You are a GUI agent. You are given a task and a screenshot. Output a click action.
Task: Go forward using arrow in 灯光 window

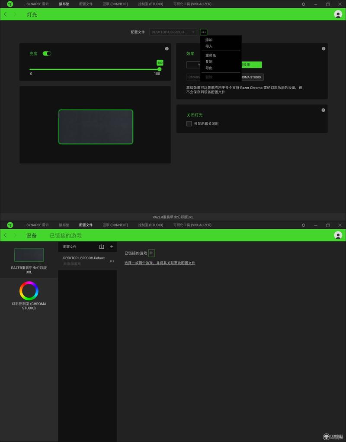15,14
